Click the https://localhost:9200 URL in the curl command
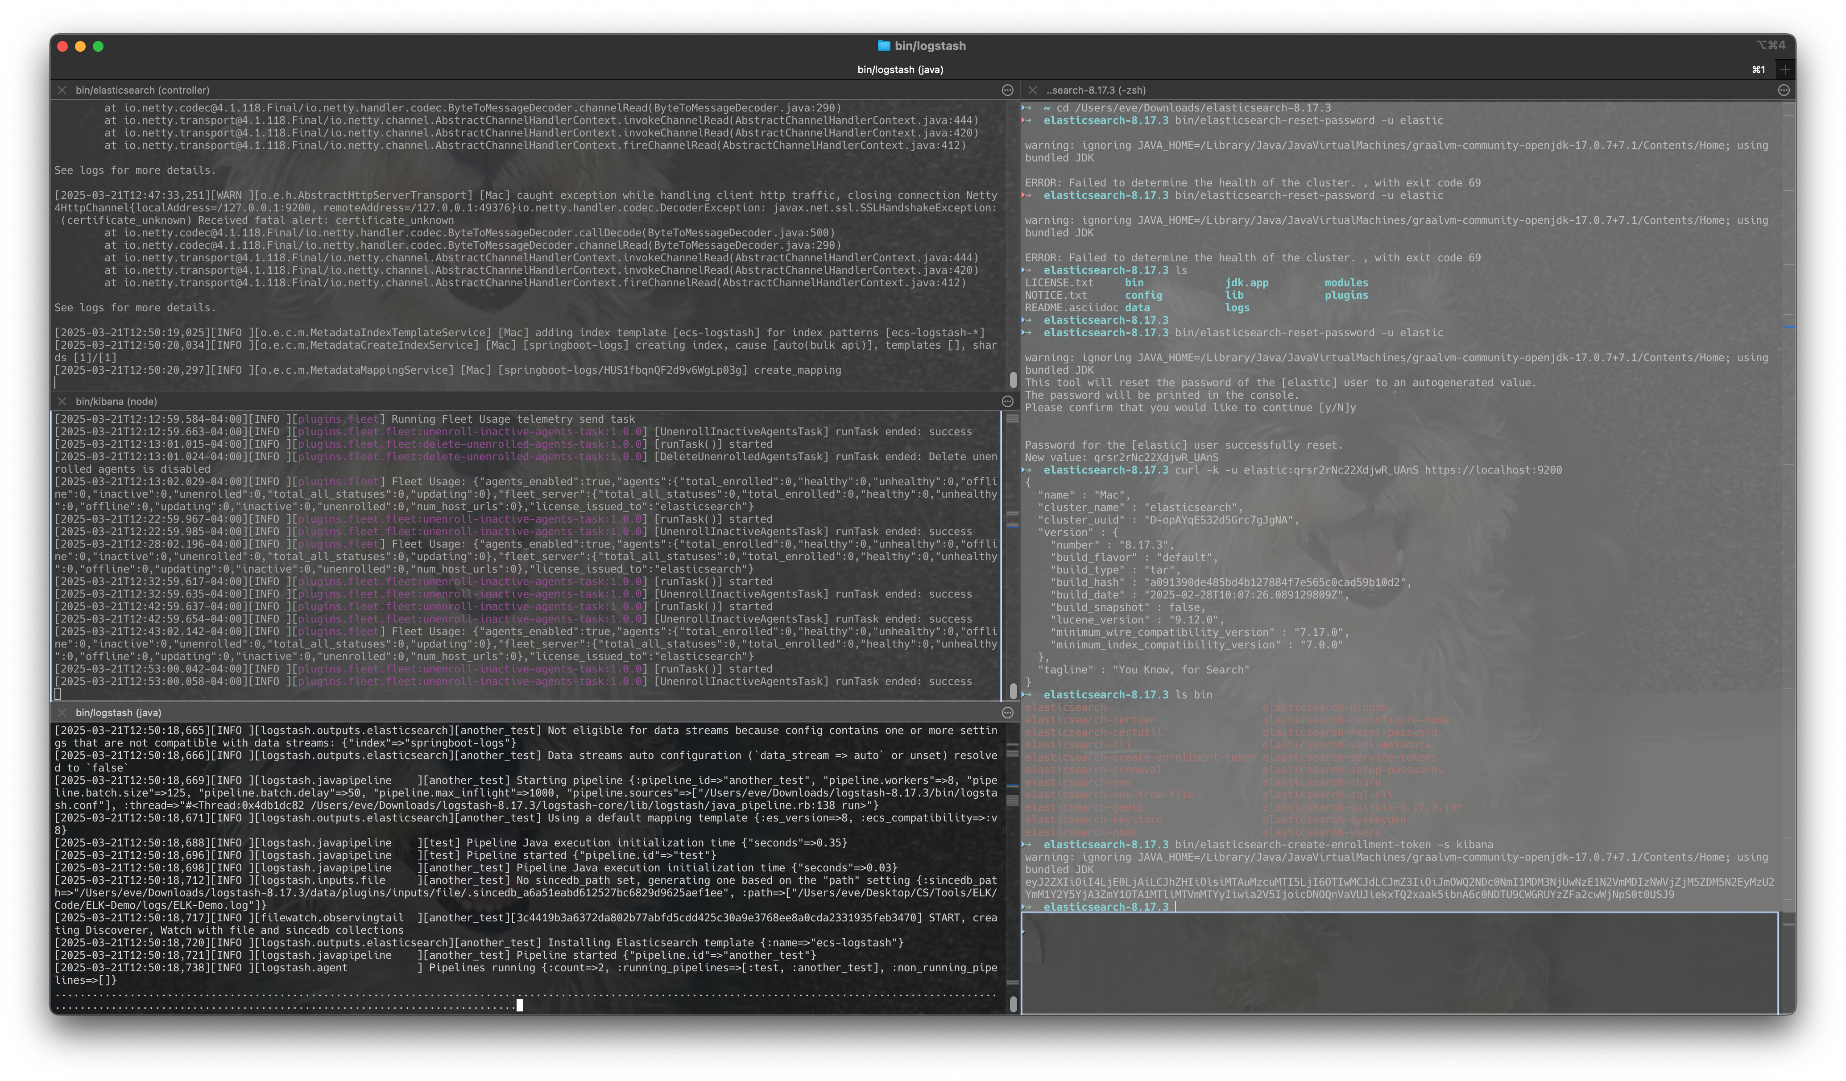 coord(1493,470)
